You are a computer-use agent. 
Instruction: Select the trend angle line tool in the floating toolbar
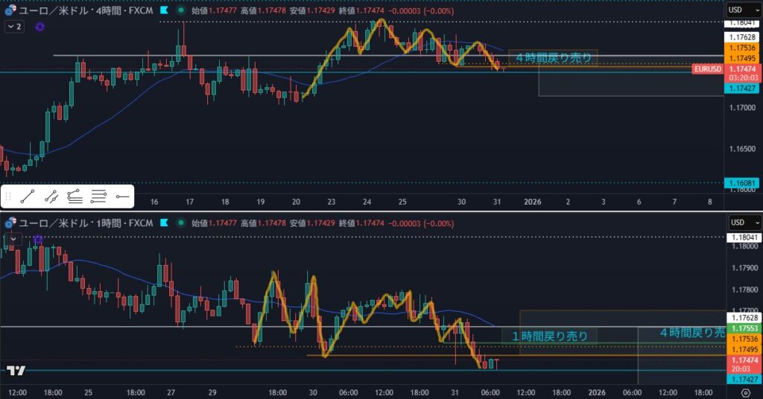coord(51,197)
